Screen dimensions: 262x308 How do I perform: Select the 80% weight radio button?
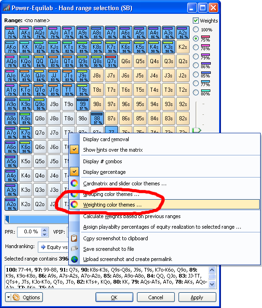[196, 92]
